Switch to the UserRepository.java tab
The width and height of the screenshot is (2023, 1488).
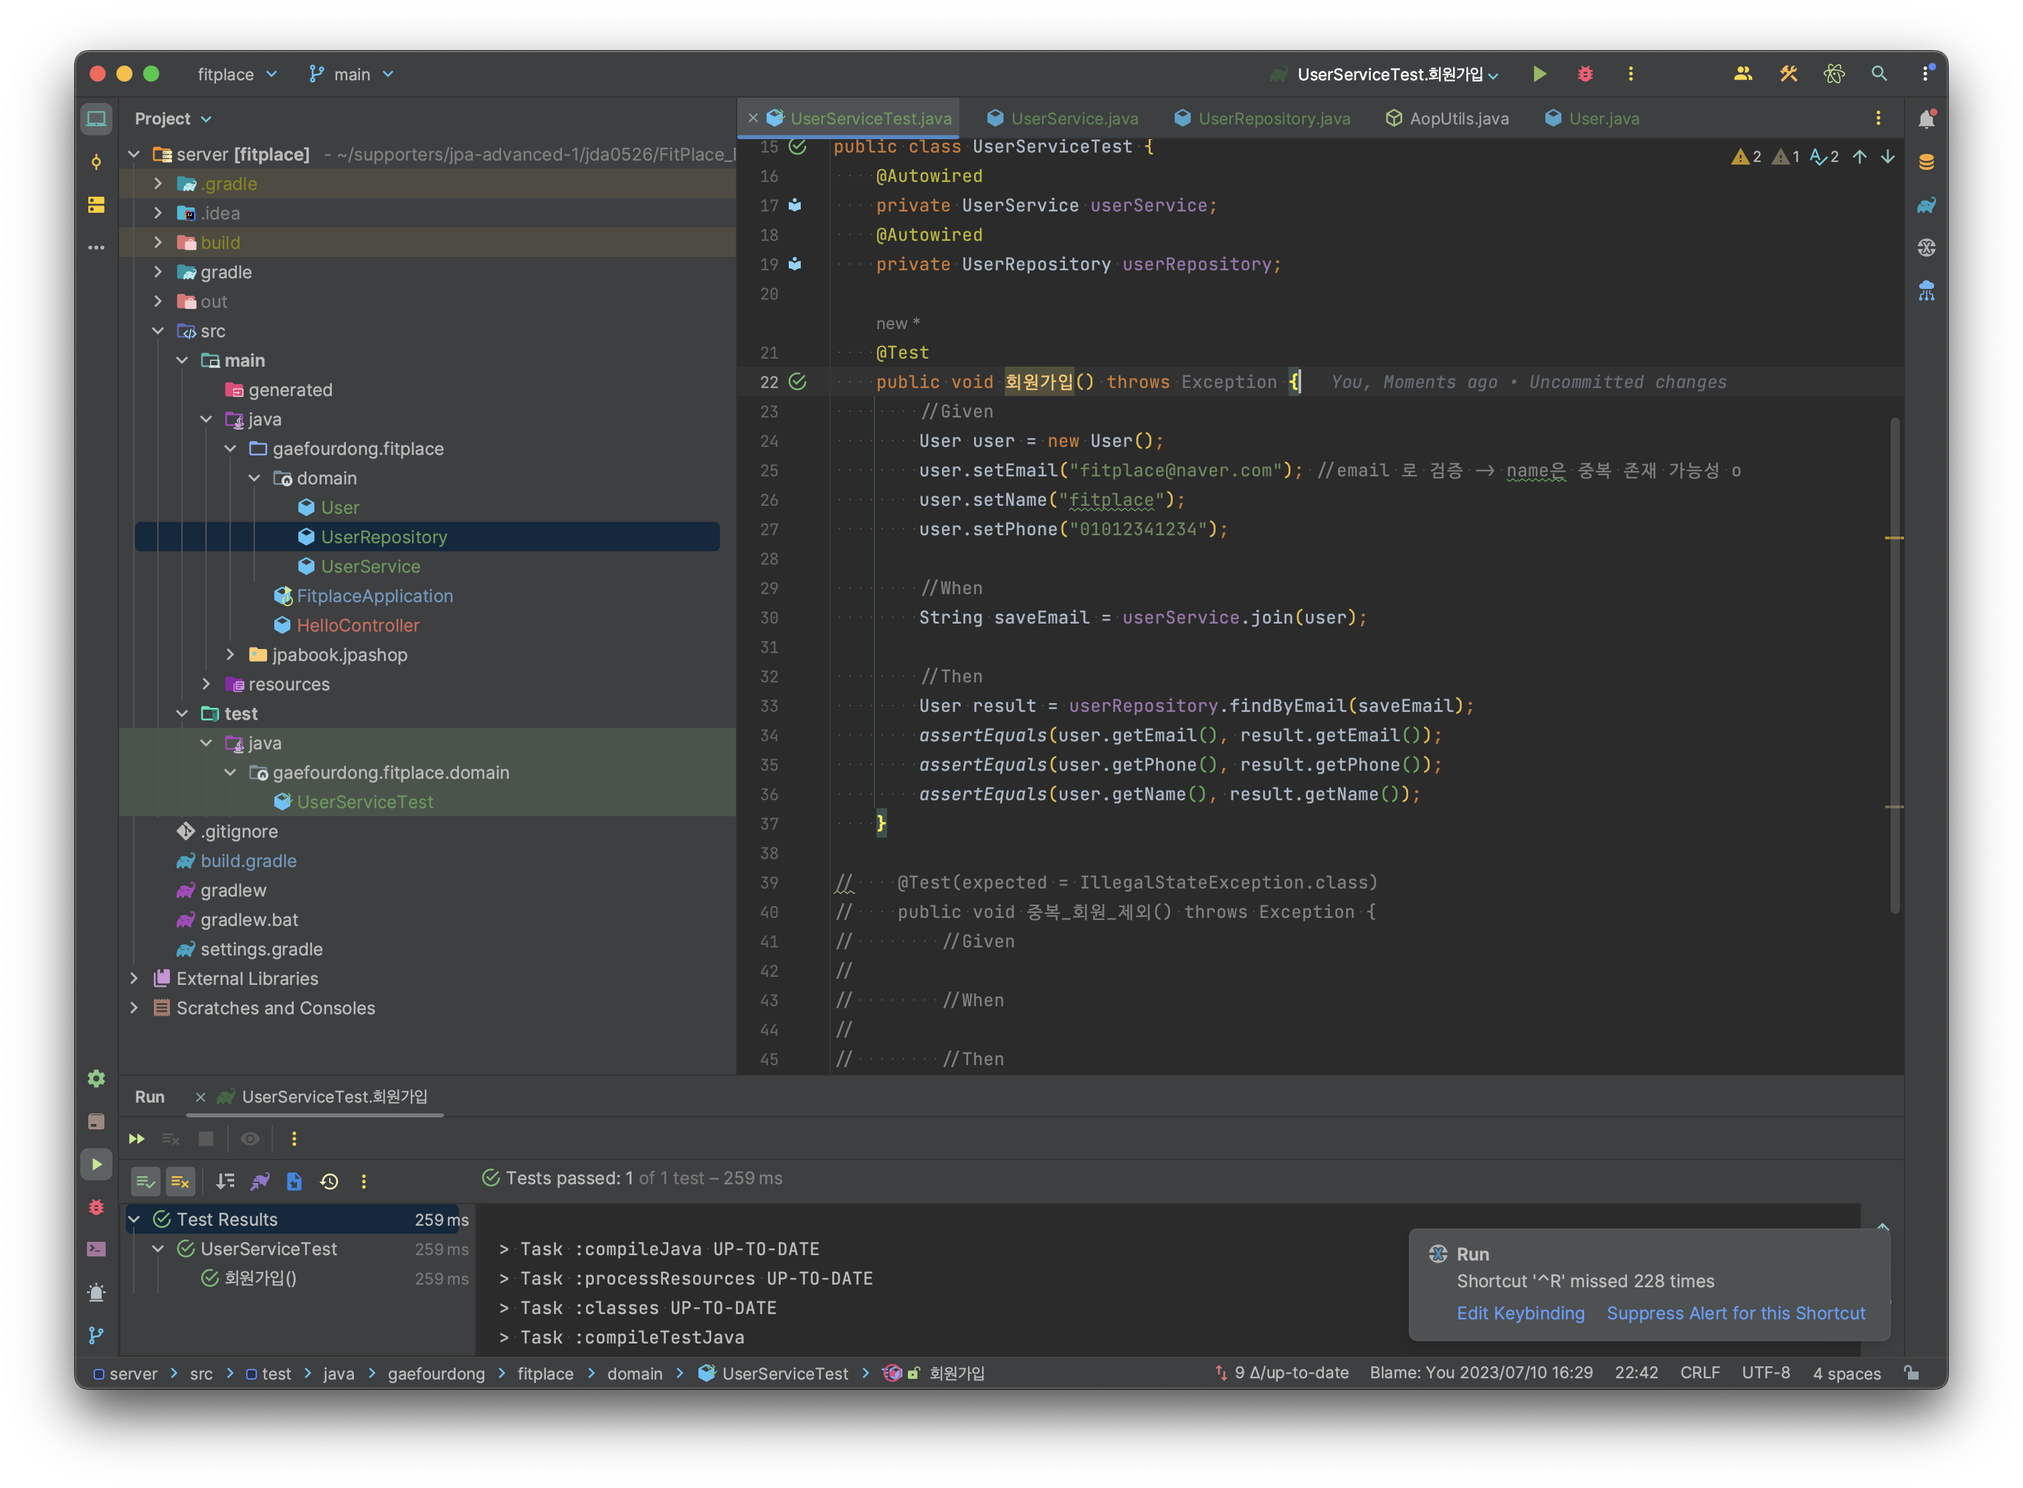tap(1262, 119)
